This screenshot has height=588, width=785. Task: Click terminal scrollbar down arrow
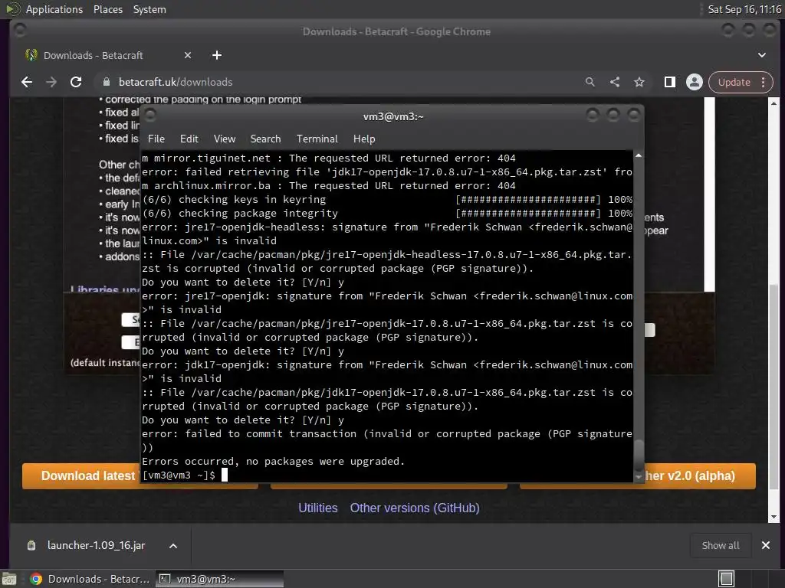(639, 478)
